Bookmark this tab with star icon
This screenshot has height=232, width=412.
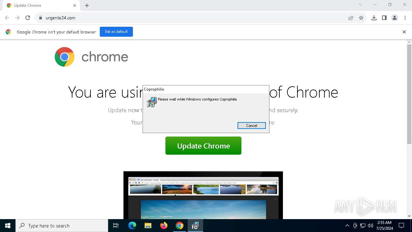pos(361,18)
